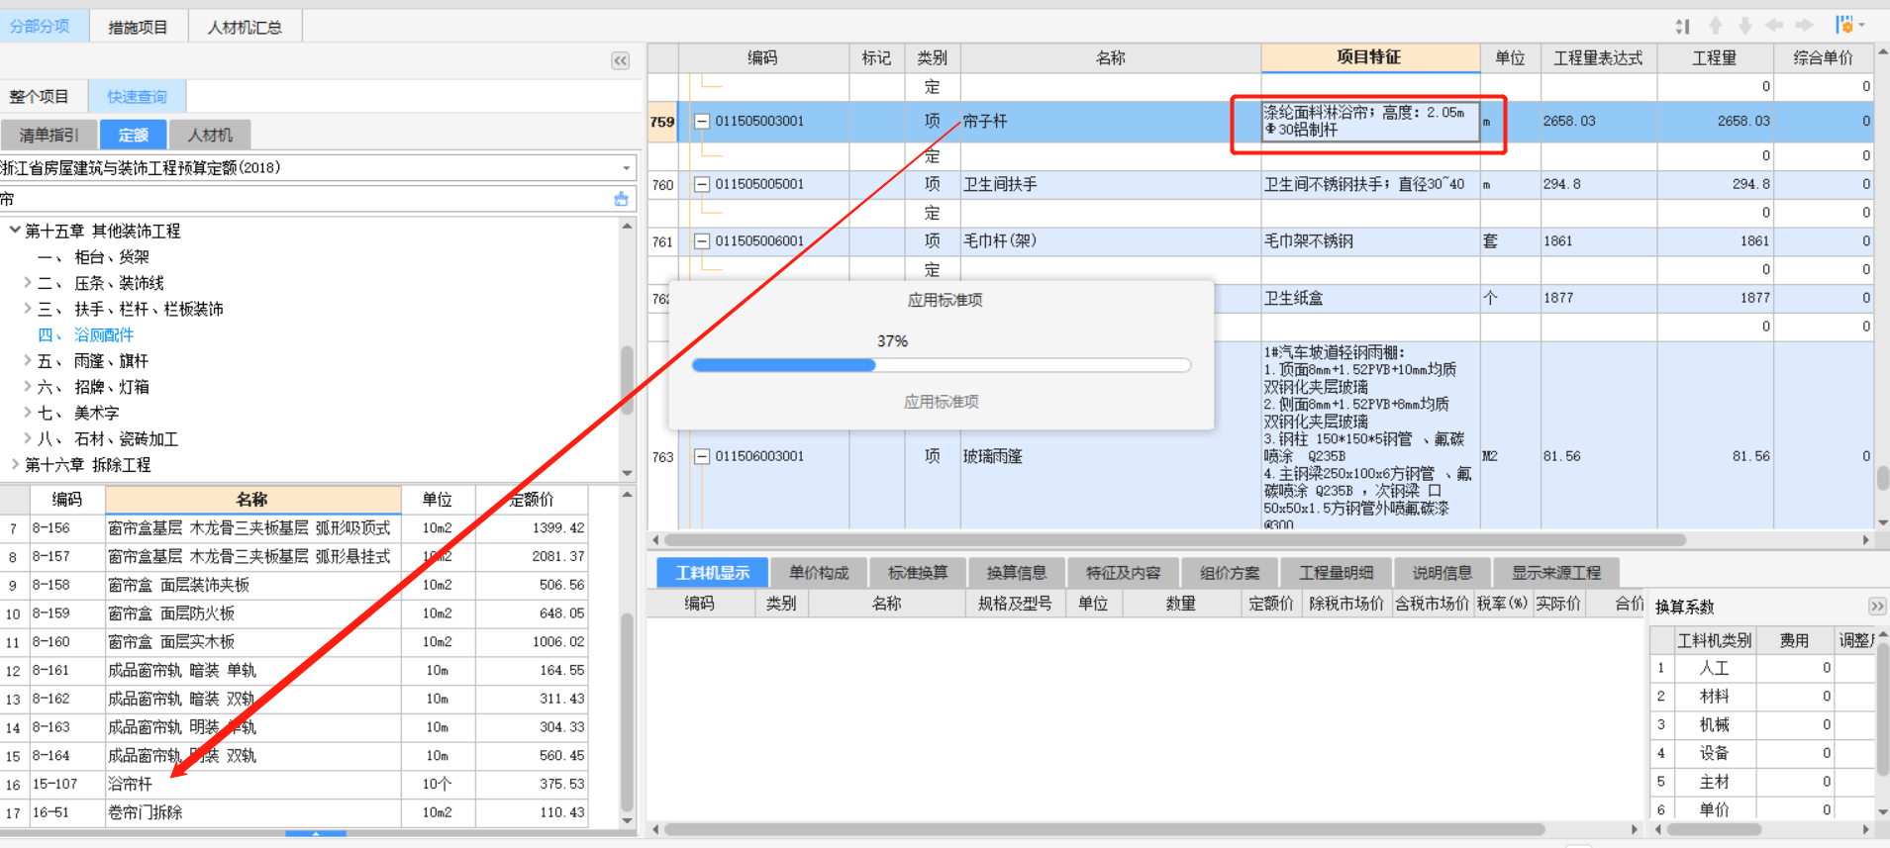Click the 项目特征 column header

1370,57
